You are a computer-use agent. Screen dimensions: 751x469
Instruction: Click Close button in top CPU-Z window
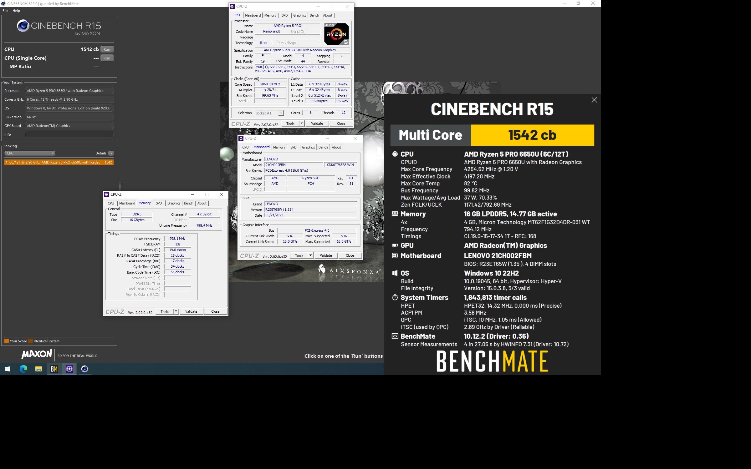point(341,124)
